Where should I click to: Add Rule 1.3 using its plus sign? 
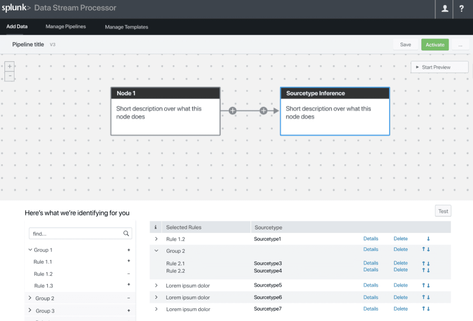coord(129,285)
